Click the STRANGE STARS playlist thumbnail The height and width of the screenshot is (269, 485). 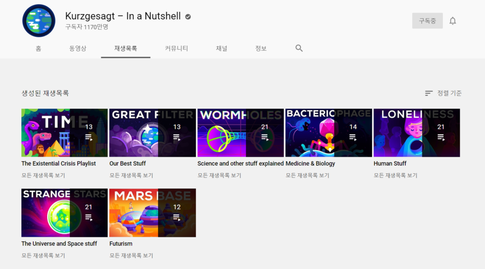click(64, 213)
